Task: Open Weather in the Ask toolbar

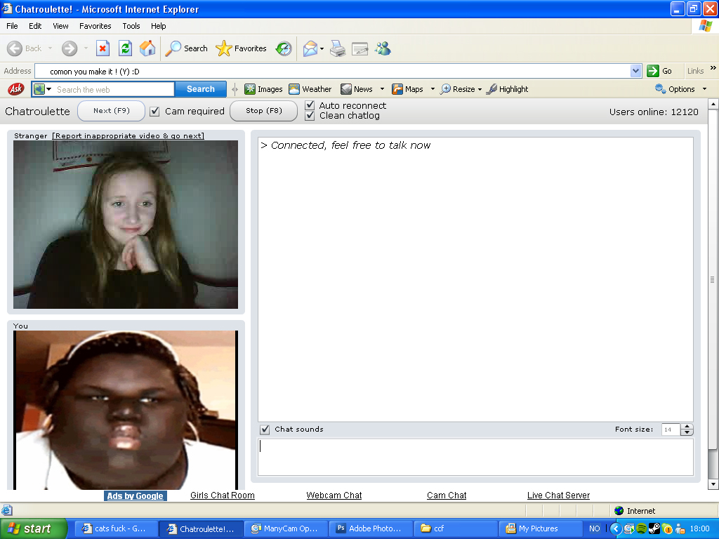Action: click(310, 89)
